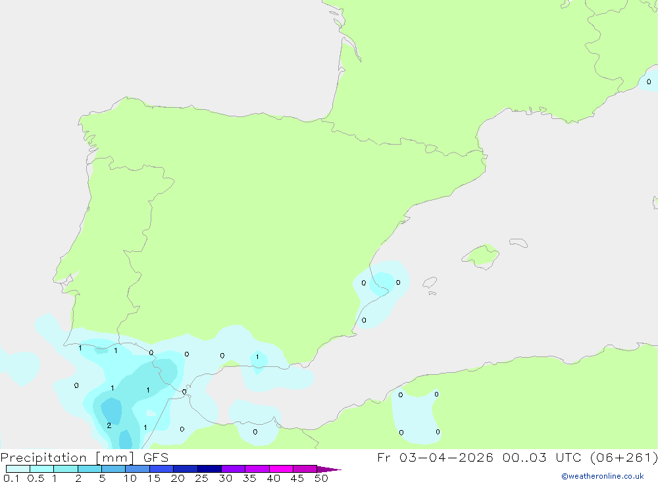Image resolution: width=658 pixels, height=482 pixels.
Task: Click the 0.1–0.5 mm legend color segment
Action: pyautogui.click(x=18, y=469)
